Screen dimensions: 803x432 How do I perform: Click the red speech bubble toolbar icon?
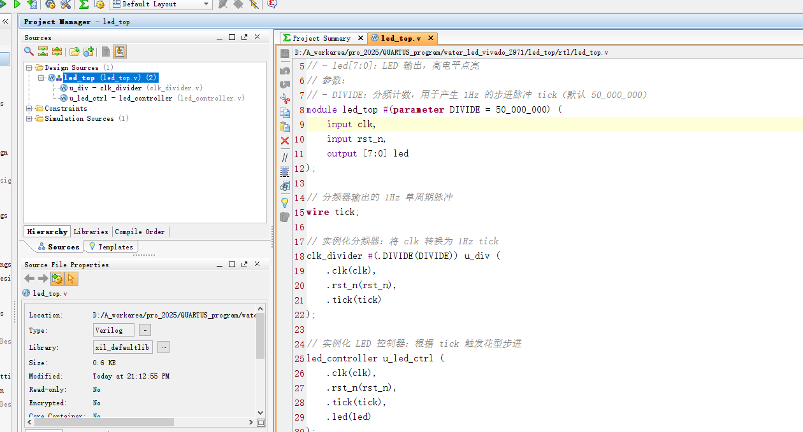coord(272,4)
